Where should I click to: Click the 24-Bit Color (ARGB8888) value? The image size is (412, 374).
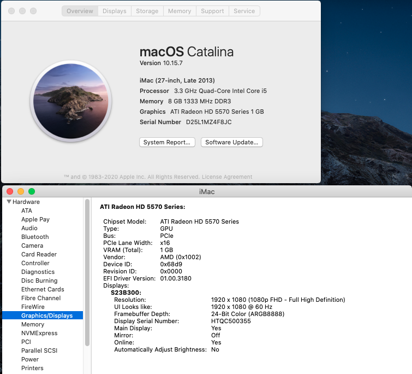(x=248, y=314)
